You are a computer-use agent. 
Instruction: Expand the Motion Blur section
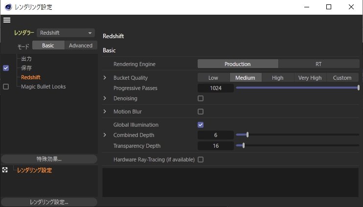(x=105, y=112)
